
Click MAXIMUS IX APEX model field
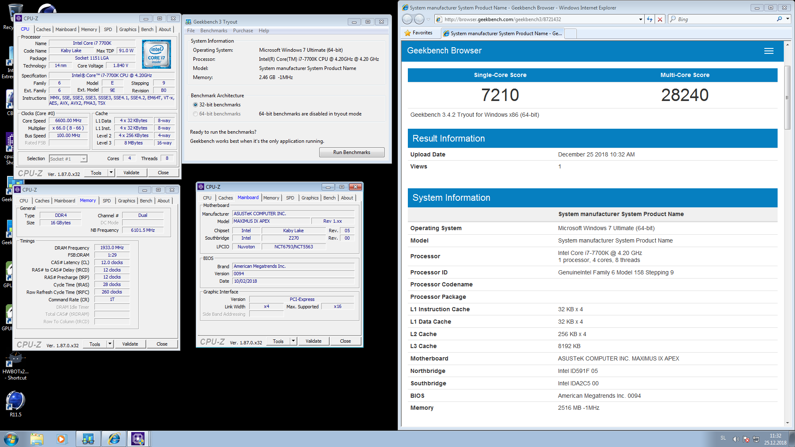[x=270, y=221]
